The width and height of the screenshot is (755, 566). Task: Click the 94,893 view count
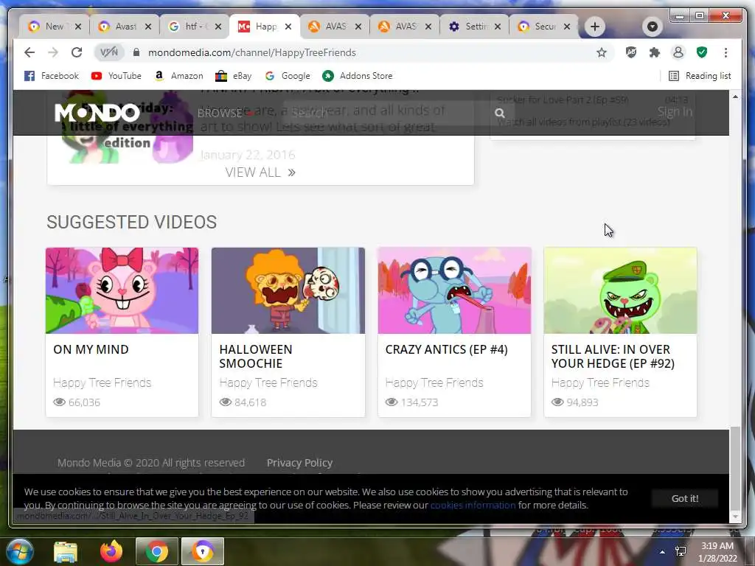coord(582,402)
